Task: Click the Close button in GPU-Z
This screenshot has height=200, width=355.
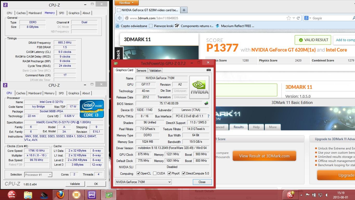Action: (x=202, y=182)
